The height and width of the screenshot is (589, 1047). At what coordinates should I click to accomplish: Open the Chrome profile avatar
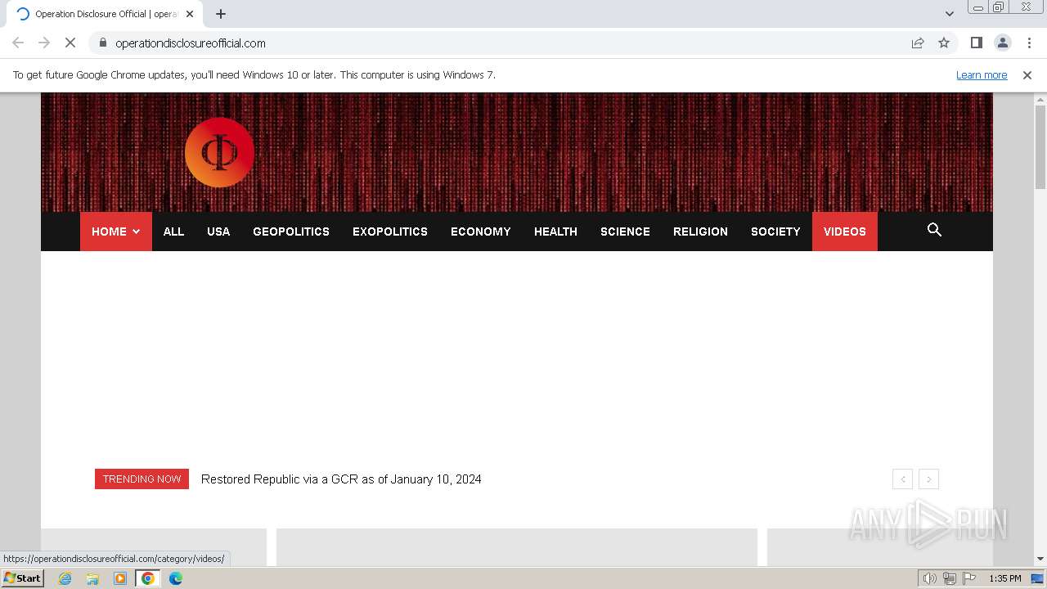[x=1002, y=43]
